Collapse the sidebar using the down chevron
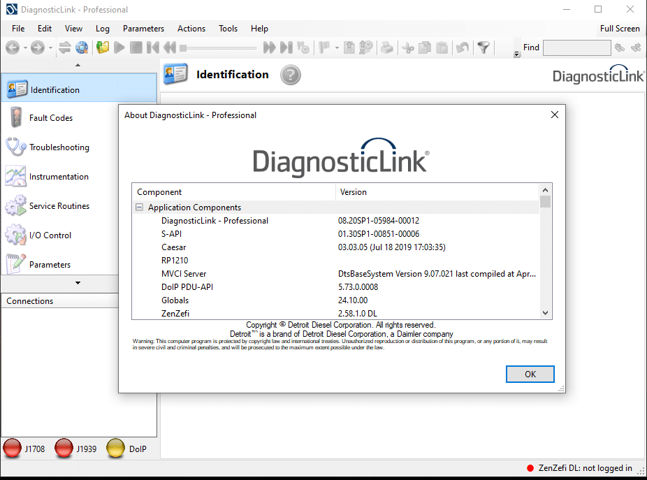 pyautogui.click(x=78, y=284)
